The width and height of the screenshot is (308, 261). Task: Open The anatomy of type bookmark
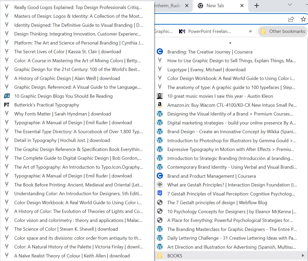click(231, 87)
